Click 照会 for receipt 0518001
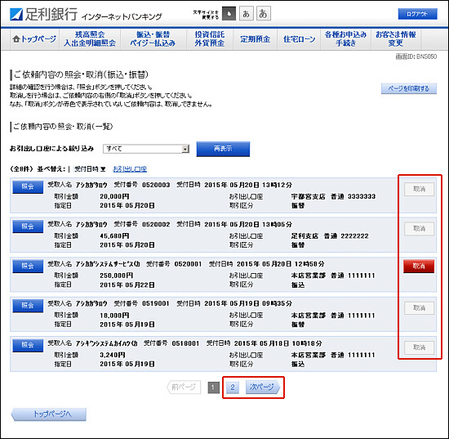 [x=28, y=345]
